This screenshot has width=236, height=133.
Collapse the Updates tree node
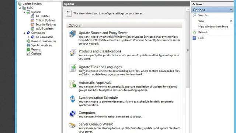click(24, 12)
